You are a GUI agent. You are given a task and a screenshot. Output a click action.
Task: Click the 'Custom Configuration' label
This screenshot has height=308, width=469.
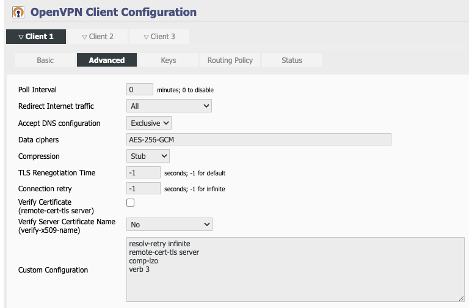pos(53,270)
